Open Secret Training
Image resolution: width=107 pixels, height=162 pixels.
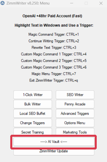(33, 131)
